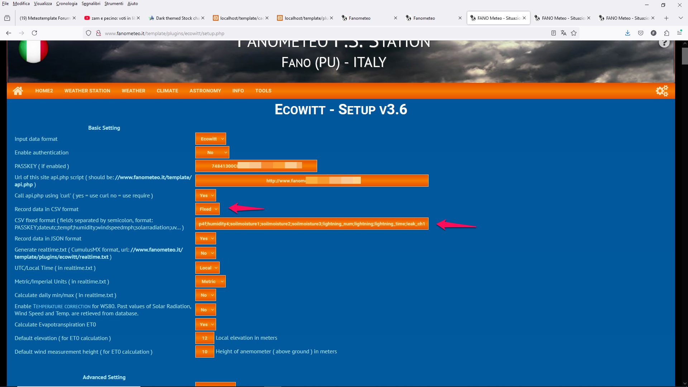This screenshot has width=688, height=387.
Task: Click the CSV fixed format field
Action: [x=312, y=224]
